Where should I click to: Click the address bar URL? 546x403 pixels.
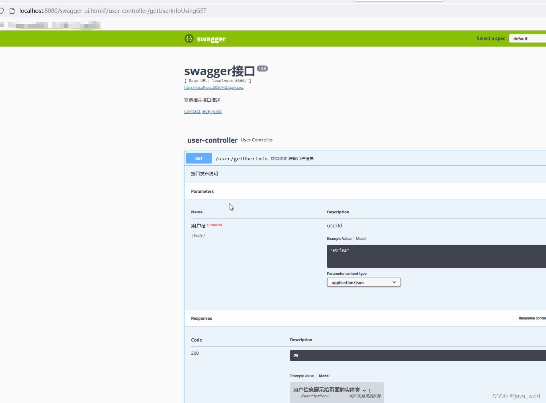[x=113, y=11]
